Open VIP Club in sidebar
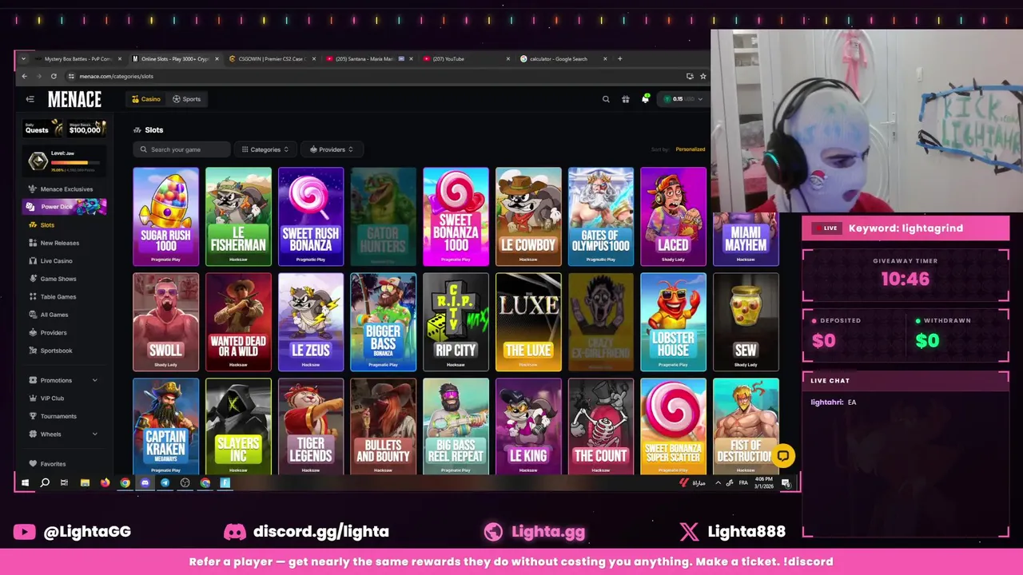The height and width of the screenshot is (575, 1023). 46,399
